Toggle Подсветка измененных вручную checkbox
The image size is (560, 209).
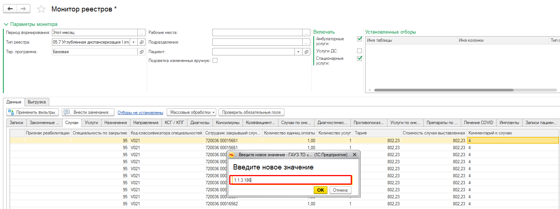tap(215, 61)
